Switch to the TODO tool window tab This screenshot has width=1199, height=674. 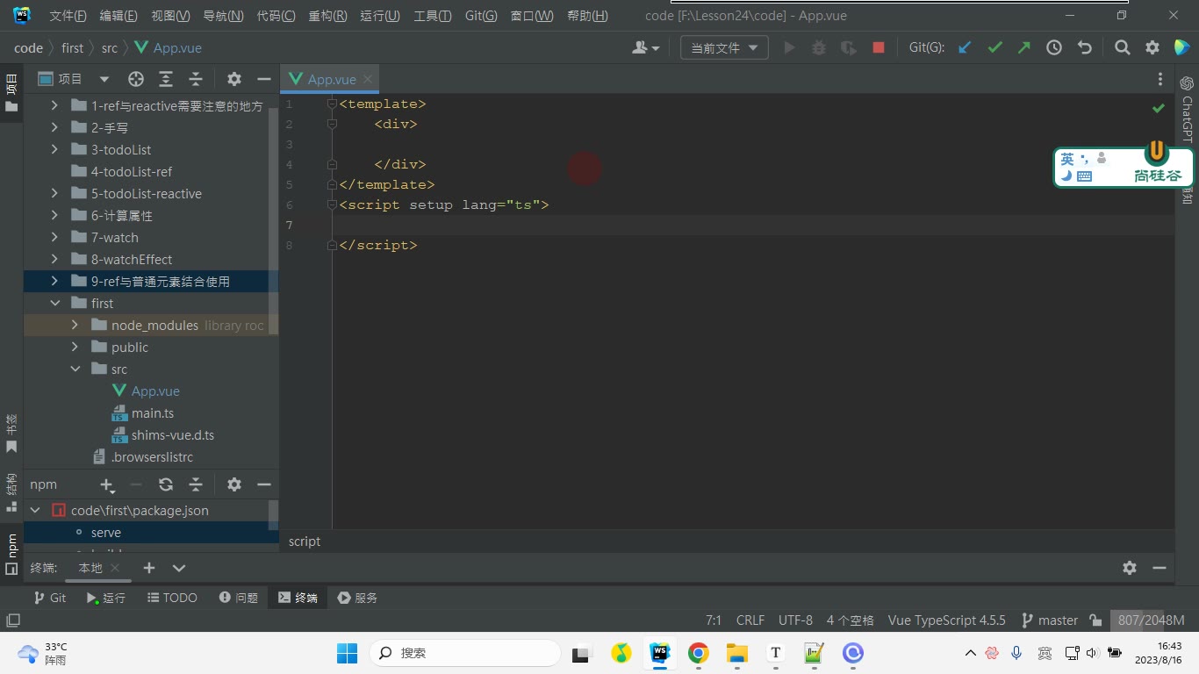pyautogui.click(x=172, y=598)
